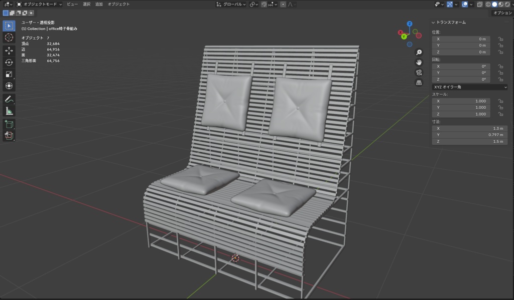Lock the location Z value
This screenshot has height=300, width=514.
[500, 52]
